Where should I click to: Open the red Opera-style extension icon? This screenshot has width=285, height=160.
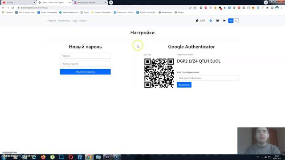(x=239, y=8)
